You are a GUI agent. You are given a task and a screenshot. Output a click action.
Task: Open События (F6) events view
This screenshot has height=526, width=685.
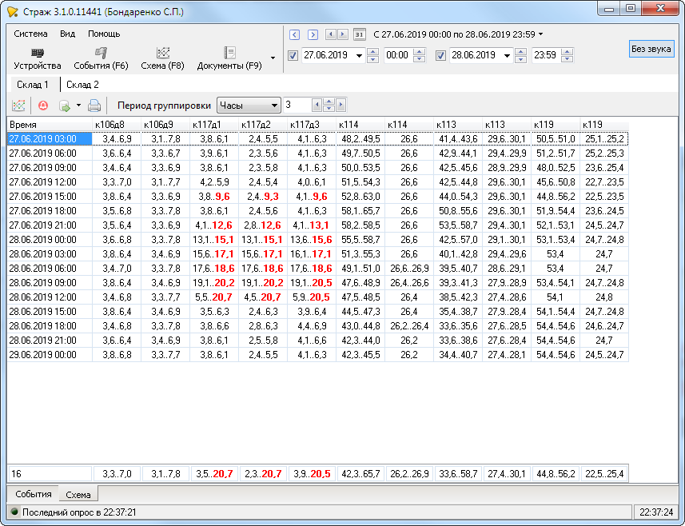(x=101, y=58)
